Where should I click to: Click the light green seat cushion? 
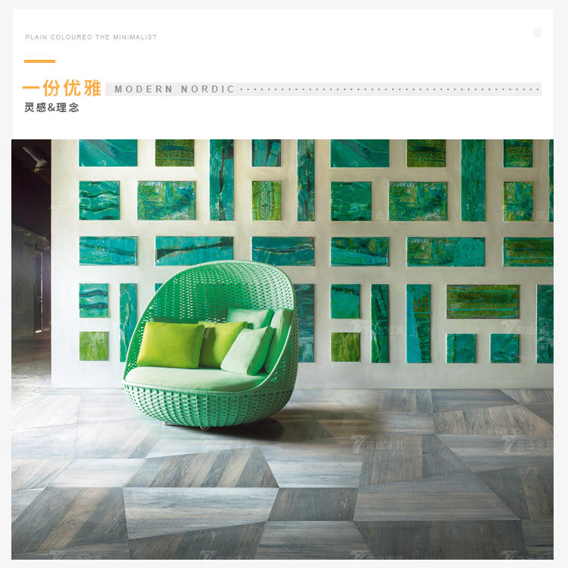195,378
